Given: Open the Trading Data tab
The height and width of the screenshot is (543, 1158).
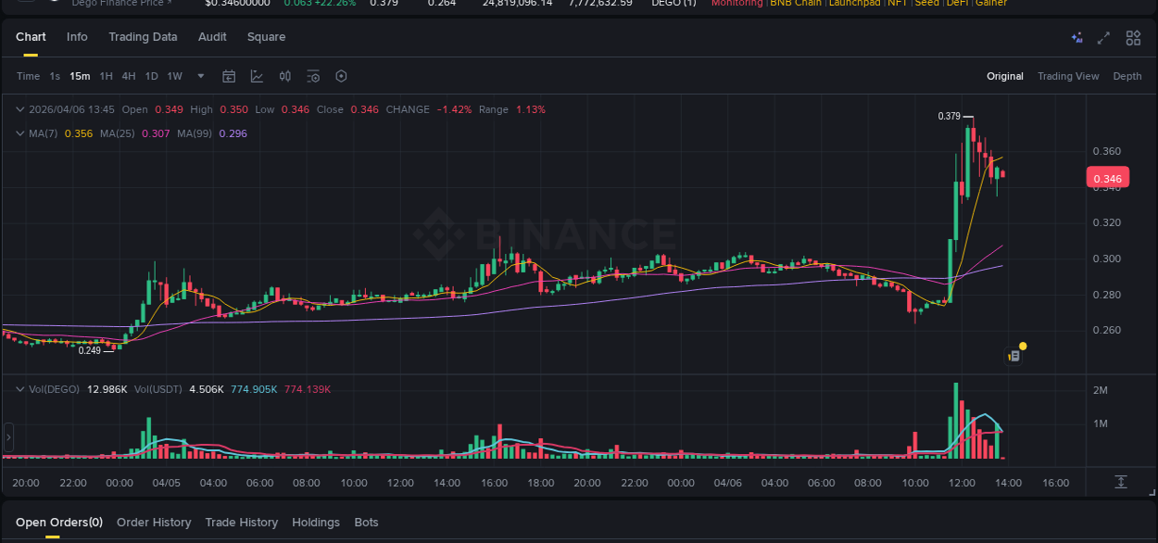Looking at the screenshot, I should coord(143,37).
